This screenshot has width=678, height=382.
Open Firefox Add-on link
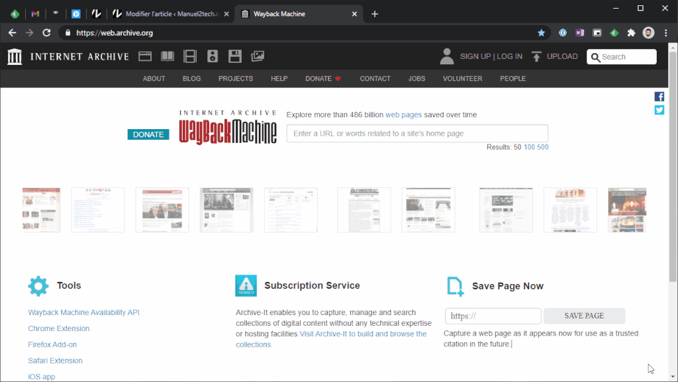pos(52,344)
